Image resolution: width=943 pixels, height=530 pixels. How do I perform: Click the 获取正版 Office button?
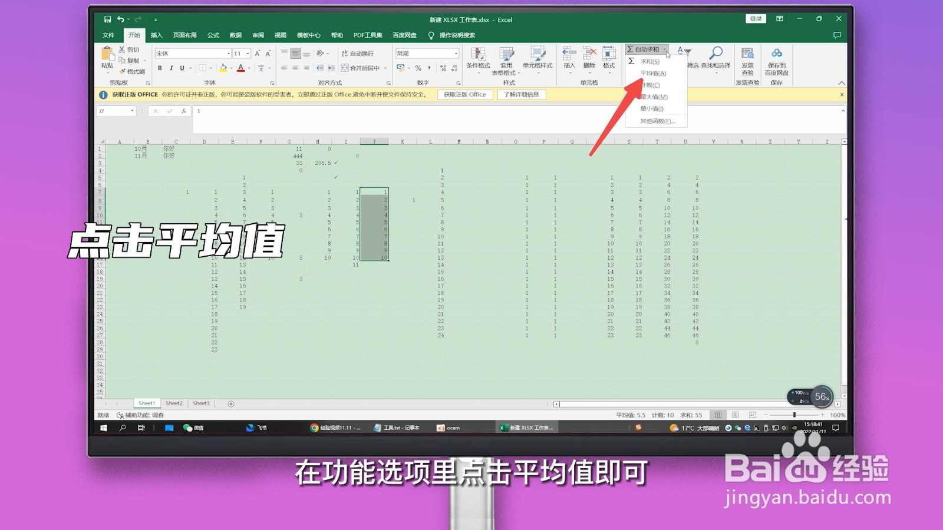pos(465,94)
